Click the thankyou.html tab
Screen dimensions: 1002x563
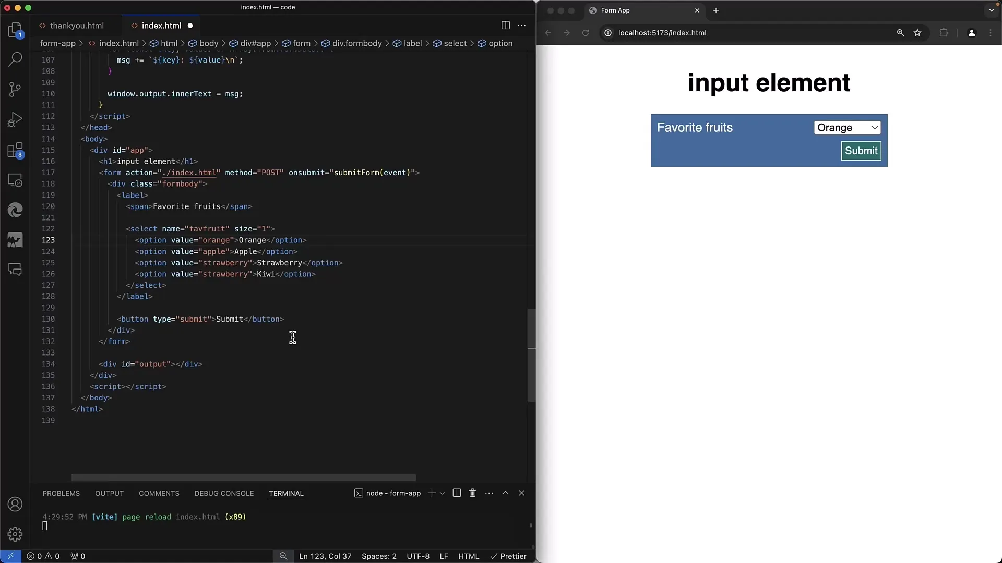click(x=76, y=26)
